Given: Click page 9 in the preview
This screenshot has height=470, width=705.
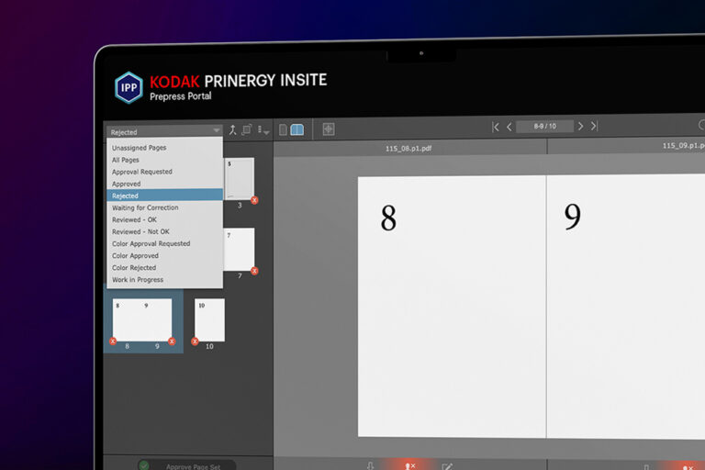Looking at the screenshot, I should coord(626,306).
